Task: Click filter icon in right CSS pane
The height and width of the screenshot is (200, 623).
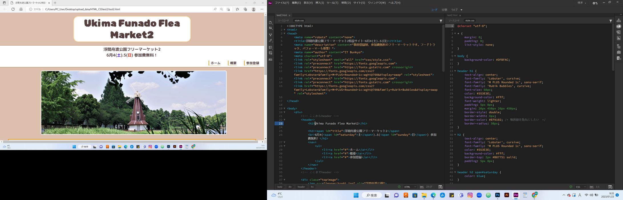Action: [610, 21]
